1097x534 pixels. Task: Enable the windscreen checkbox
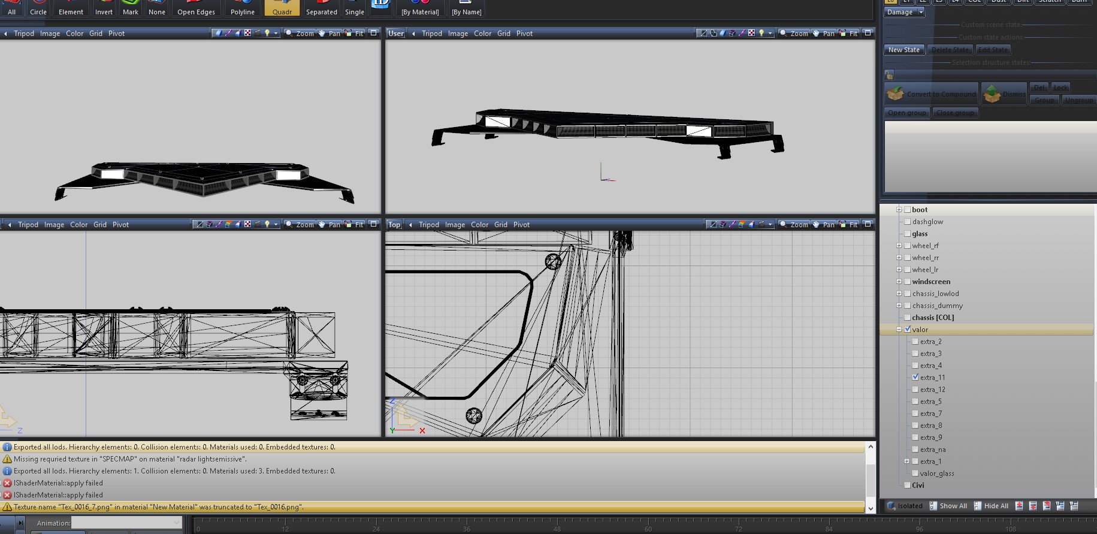coord(908,282)
